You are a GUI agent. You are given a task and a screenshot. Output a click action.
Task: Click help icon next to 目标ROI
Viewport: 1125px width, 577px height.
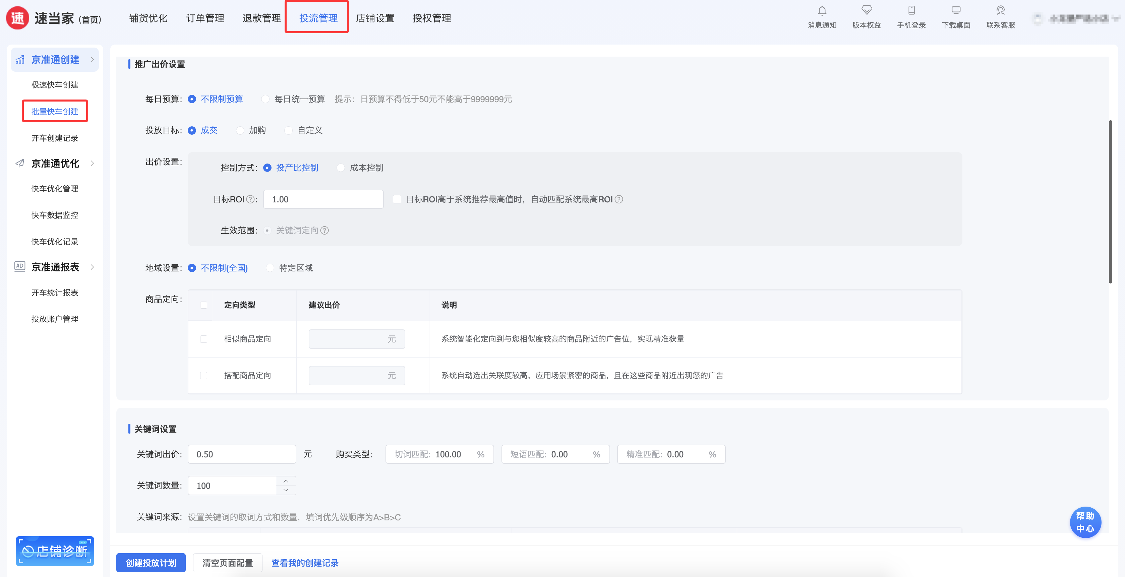(250, 199)
